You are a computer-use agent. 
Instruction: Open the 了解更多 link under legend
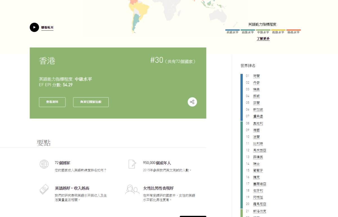pos(263,39)
